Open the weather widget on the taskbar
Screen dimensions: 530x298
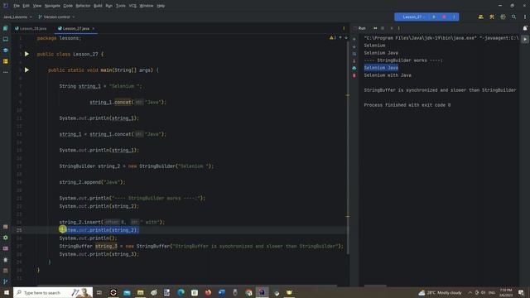[x=440, y=292]
